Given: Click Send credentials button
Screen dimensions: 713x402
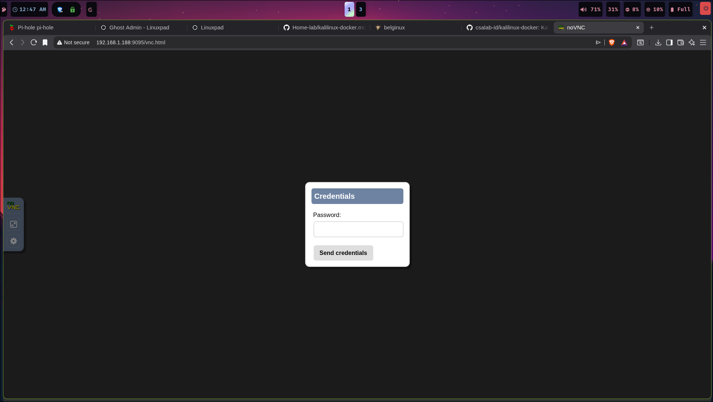Looking at the screenshot, I should [343, 253].
